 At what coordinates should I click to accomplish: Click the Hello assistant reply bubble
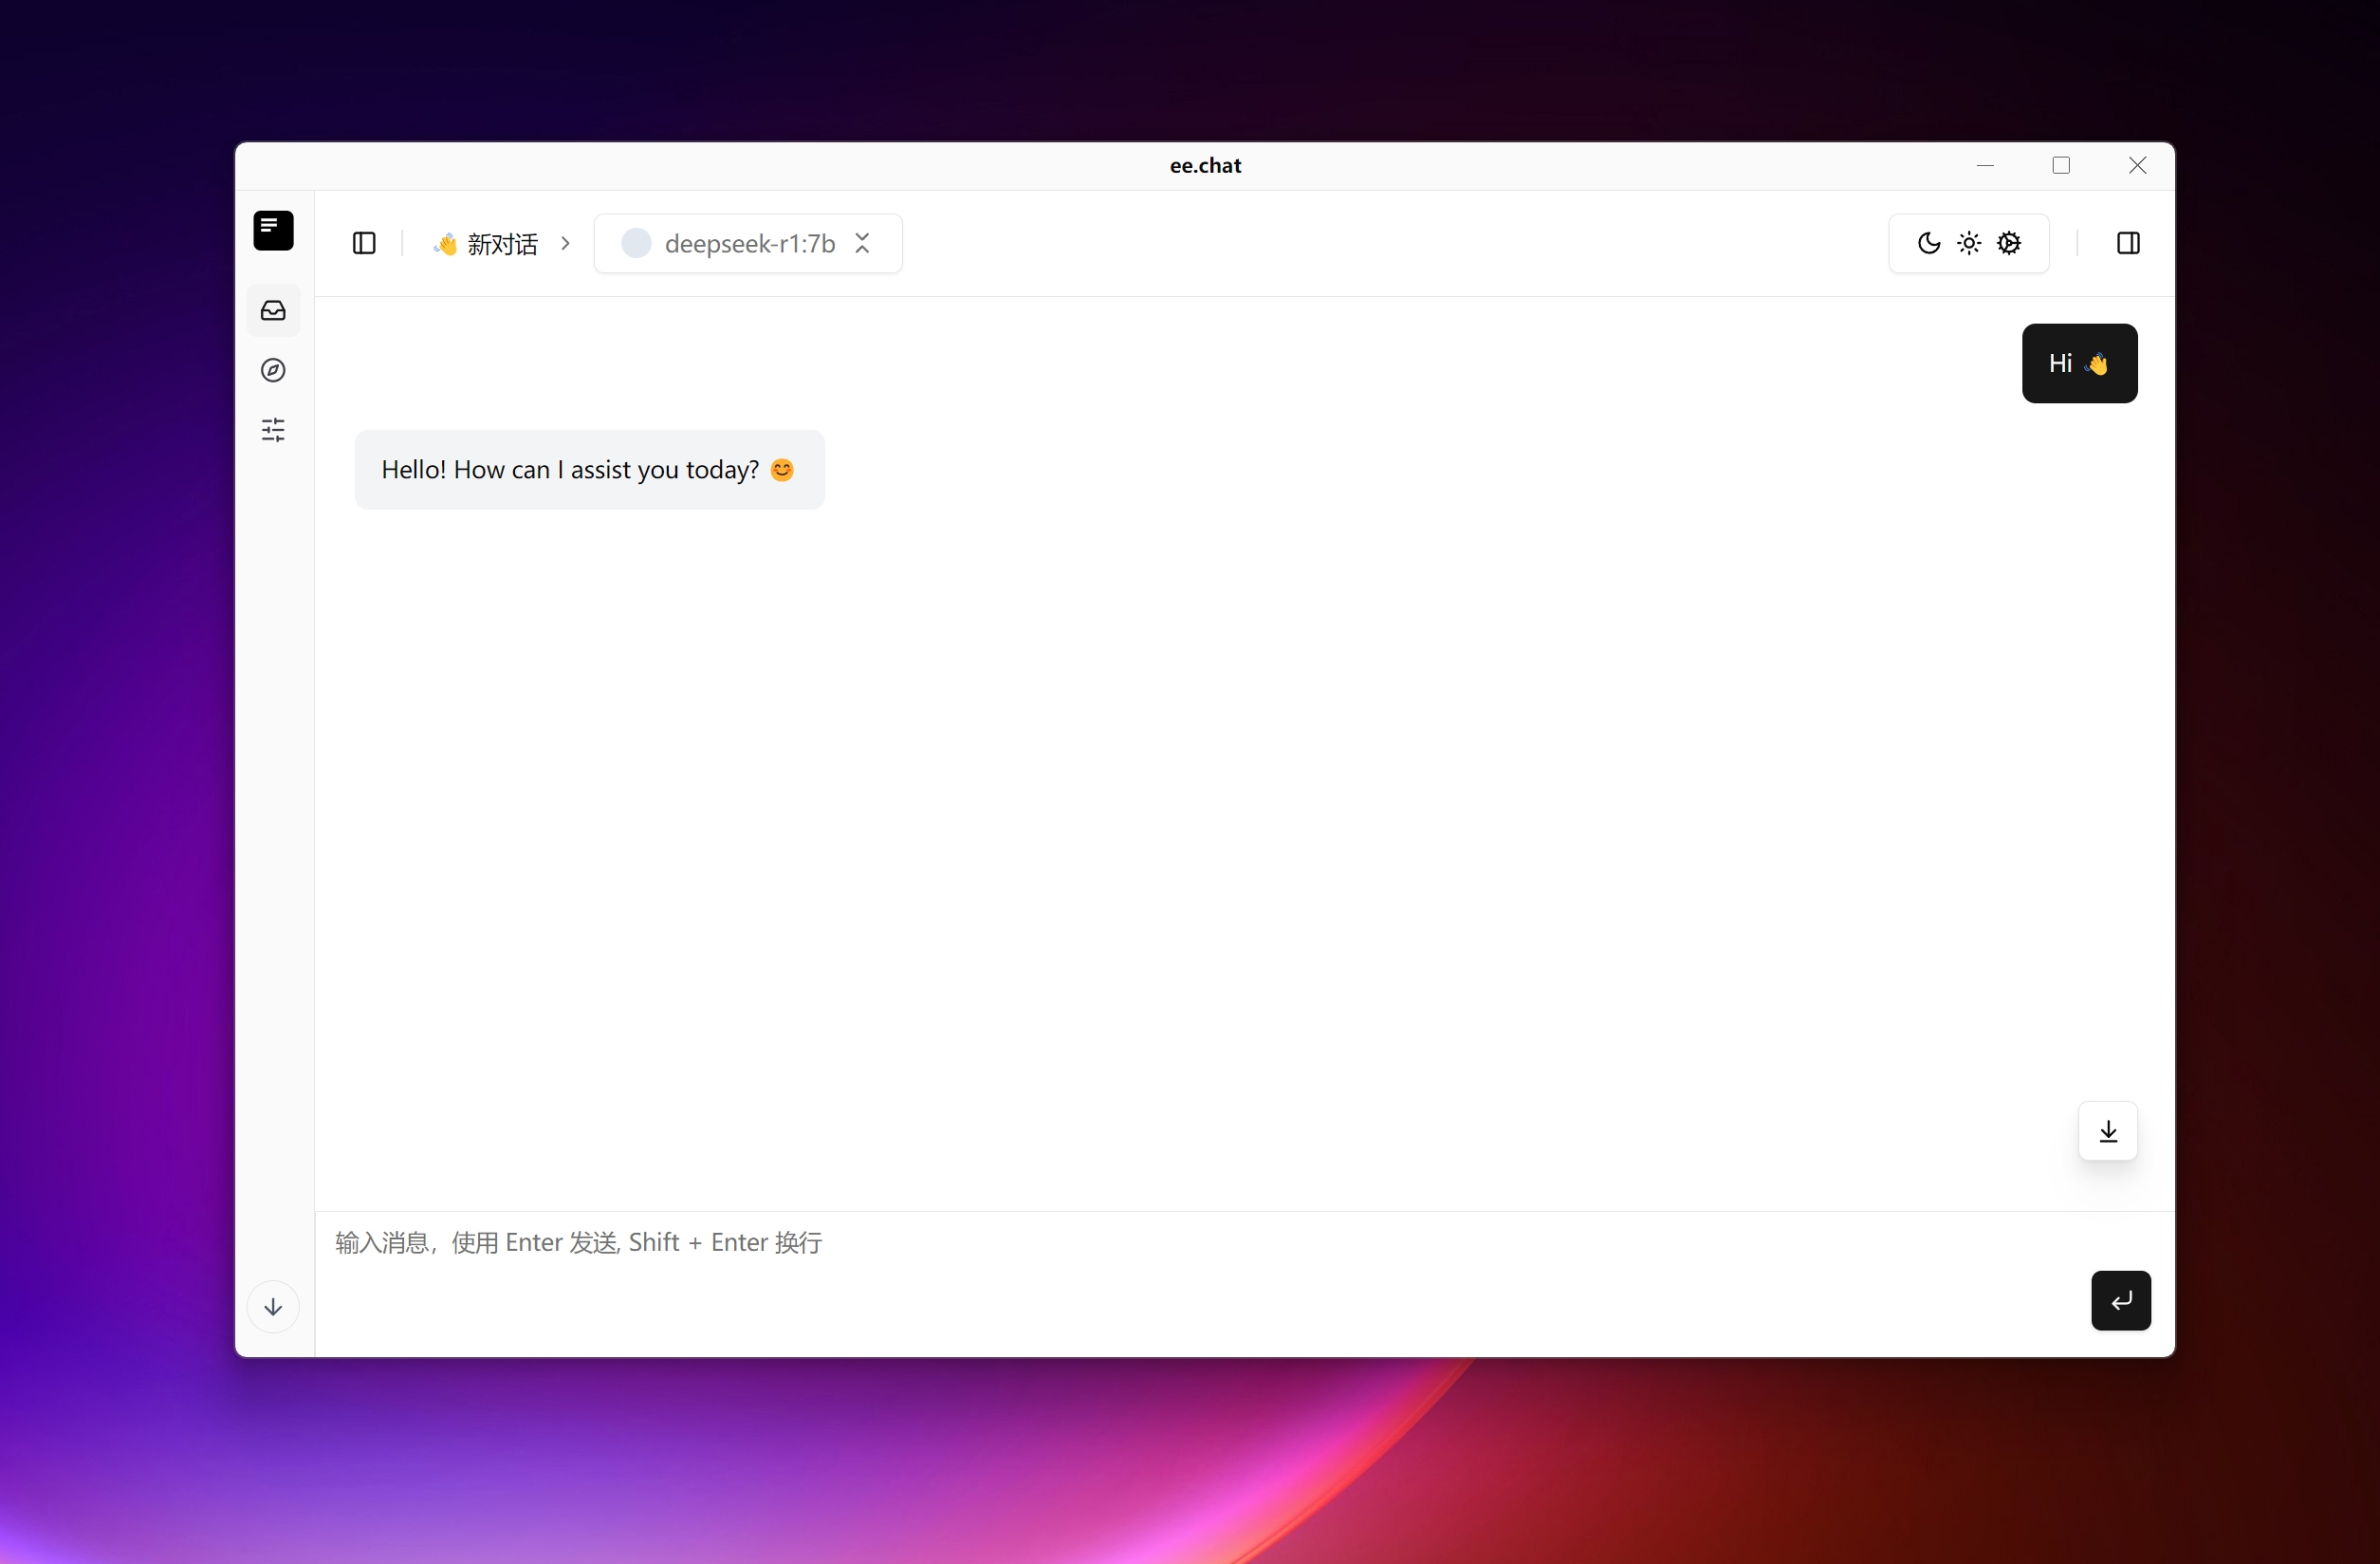[x=589, y=471]
